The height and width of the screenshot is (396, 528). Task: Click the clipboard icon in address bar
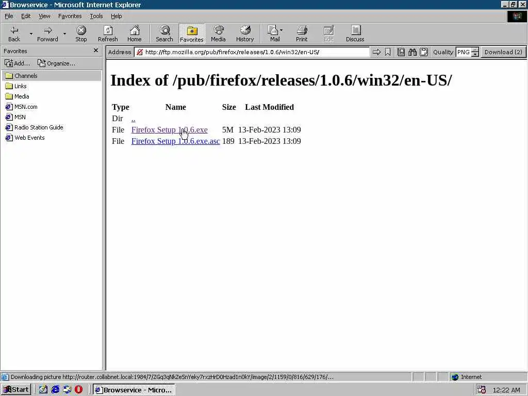click(424, 52)
